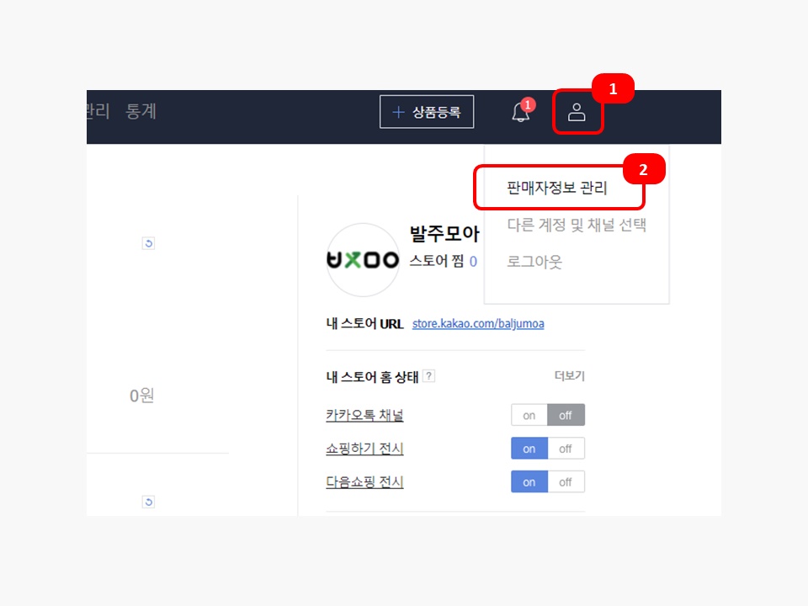Viewport: 808px width, 606px height.
Task: Click the 상품등록 button
Action: click(427, 112)
